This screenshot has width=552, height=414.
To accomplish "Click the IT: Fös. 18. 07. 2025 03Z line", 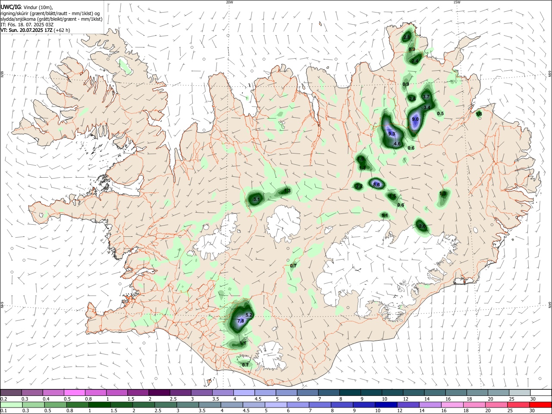I will coord(27,25).
